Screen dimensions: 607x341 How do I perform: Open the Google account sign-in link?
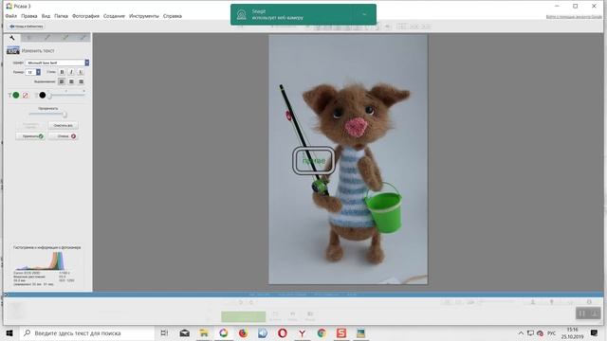(x=574, y=17)
